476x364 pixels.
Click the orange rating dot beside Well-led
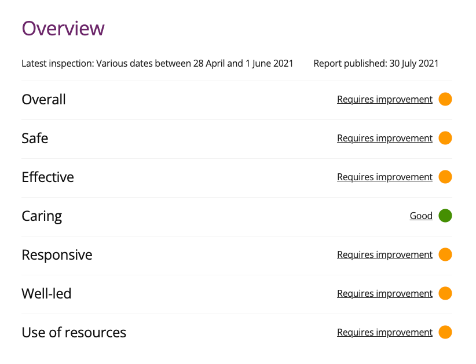(x=445, y=293)
